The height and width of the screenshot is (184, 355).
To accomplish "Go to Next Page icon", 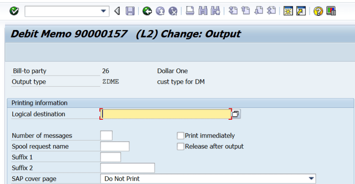I will point(259,11).
